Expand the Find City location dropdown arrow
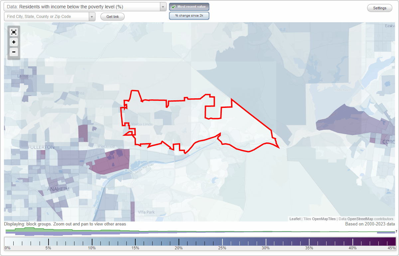 [92, 16]
